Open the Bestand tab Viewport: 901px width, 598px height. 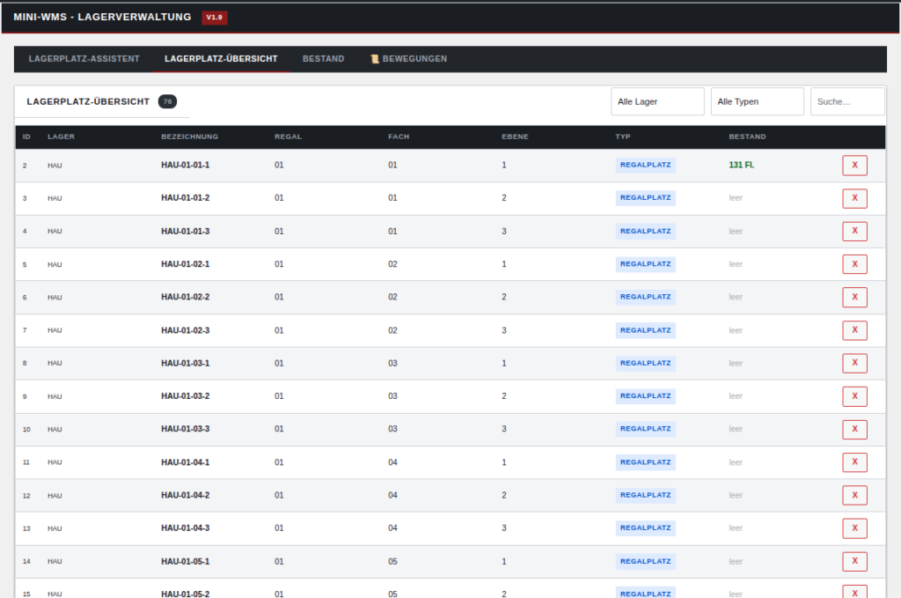tap(323, 59)
